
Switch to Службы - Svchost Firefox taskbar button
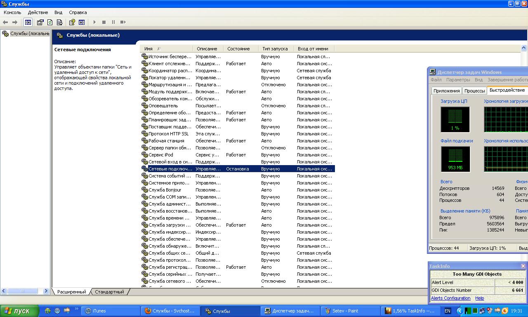coord(170,311)
